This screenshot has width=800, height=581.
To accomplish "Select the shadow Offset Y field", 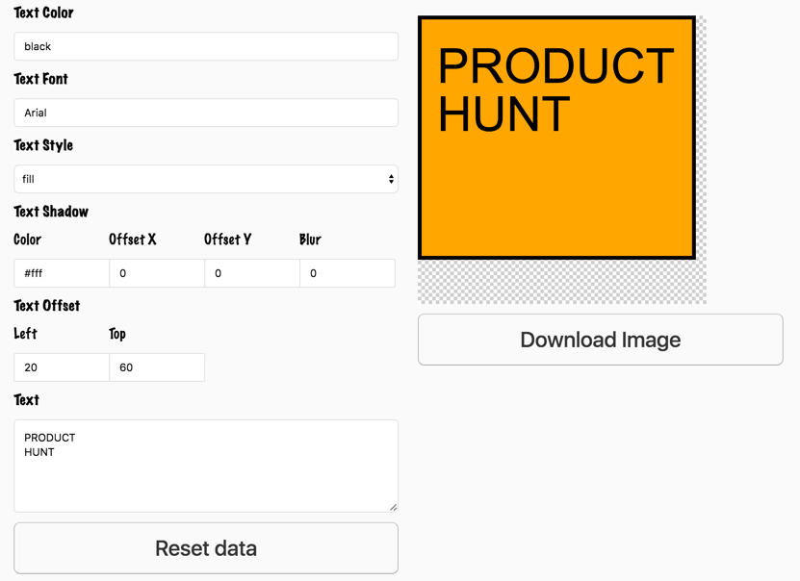I will [252, 273].
